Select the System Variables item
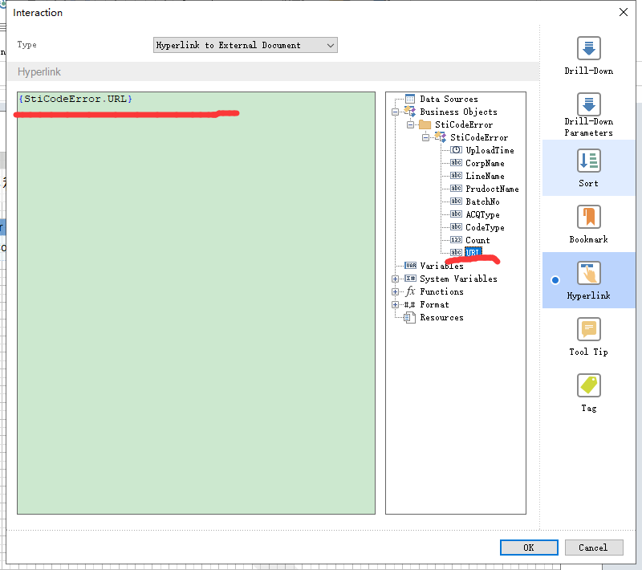 458,279
